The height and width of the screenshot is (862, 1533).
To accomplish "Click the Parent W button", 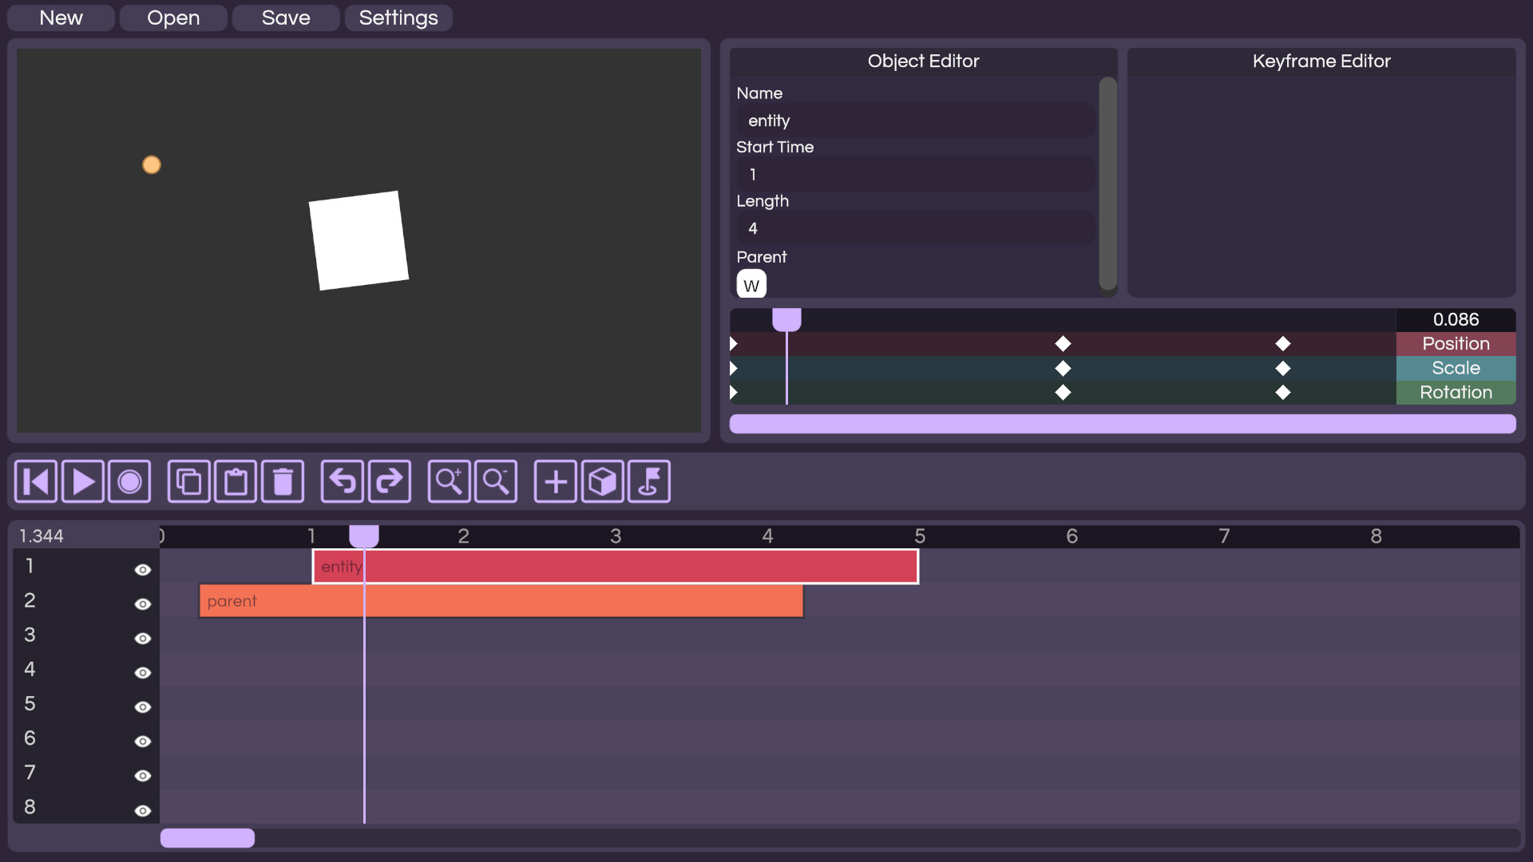I will tap(751, 285).
